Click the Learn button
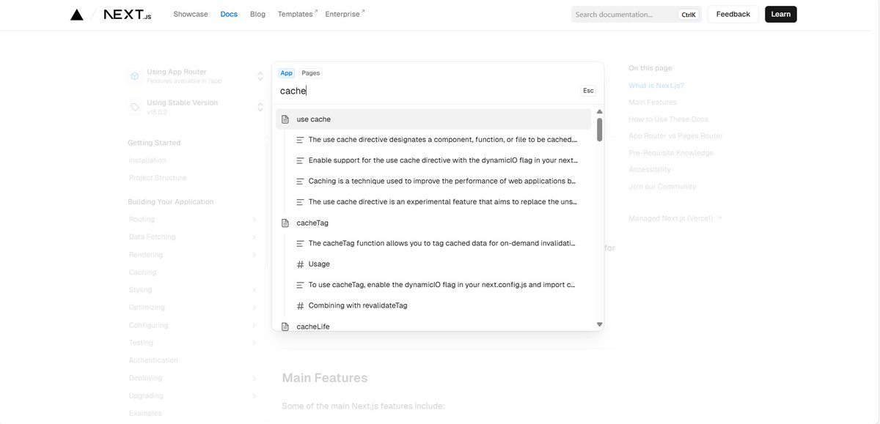Screen dimensions: 880x424 (x=781, y=14)
